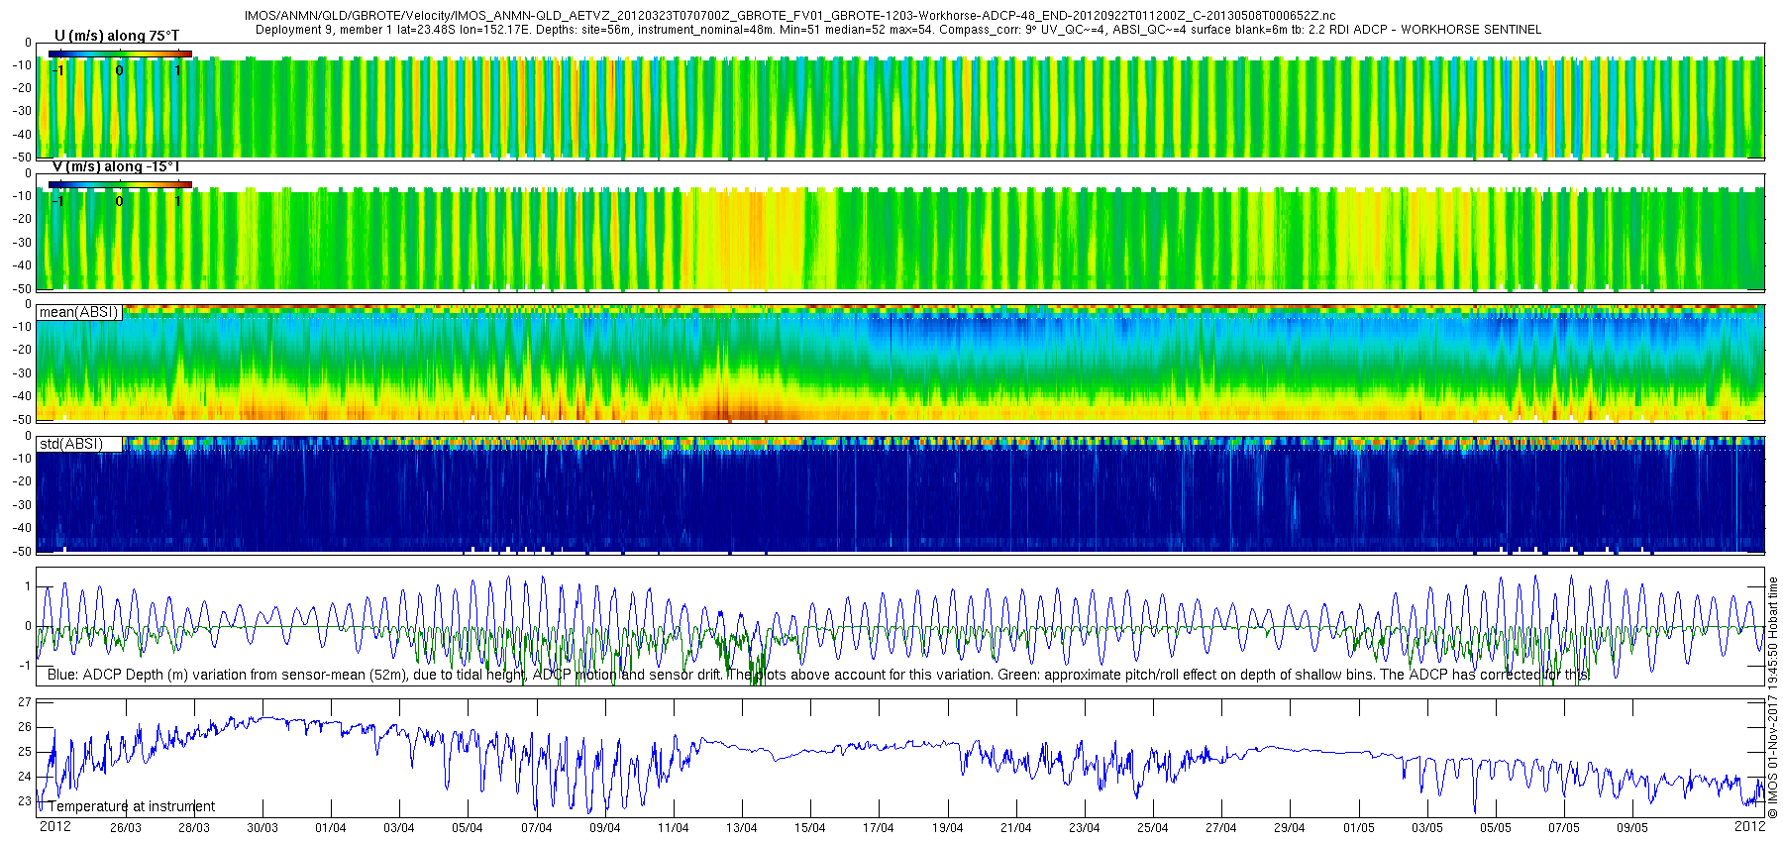1783x842 pixels.
Task: Pick the 09/05 date tick label
Action: [x=1632, y=828]
